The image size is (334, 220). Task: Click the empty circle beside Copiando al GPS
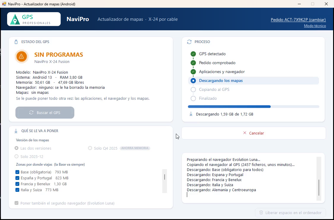tap(193, 90)
